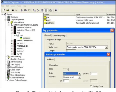The width and height of the screenshot is (116, 92).
Task: Expand the PROFIBUS tree node
Action: [12, 43]
